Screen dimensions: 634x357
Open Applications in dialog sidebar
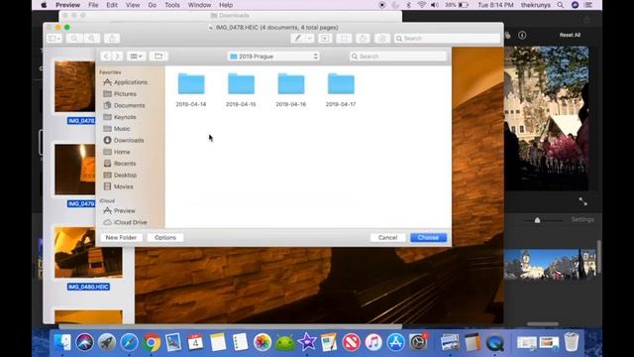[126, 82]
